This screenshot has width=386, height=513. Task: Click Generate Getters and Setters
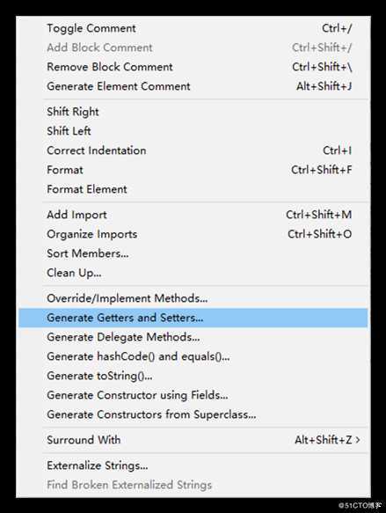pyautogui.click(x=193, y=318)
